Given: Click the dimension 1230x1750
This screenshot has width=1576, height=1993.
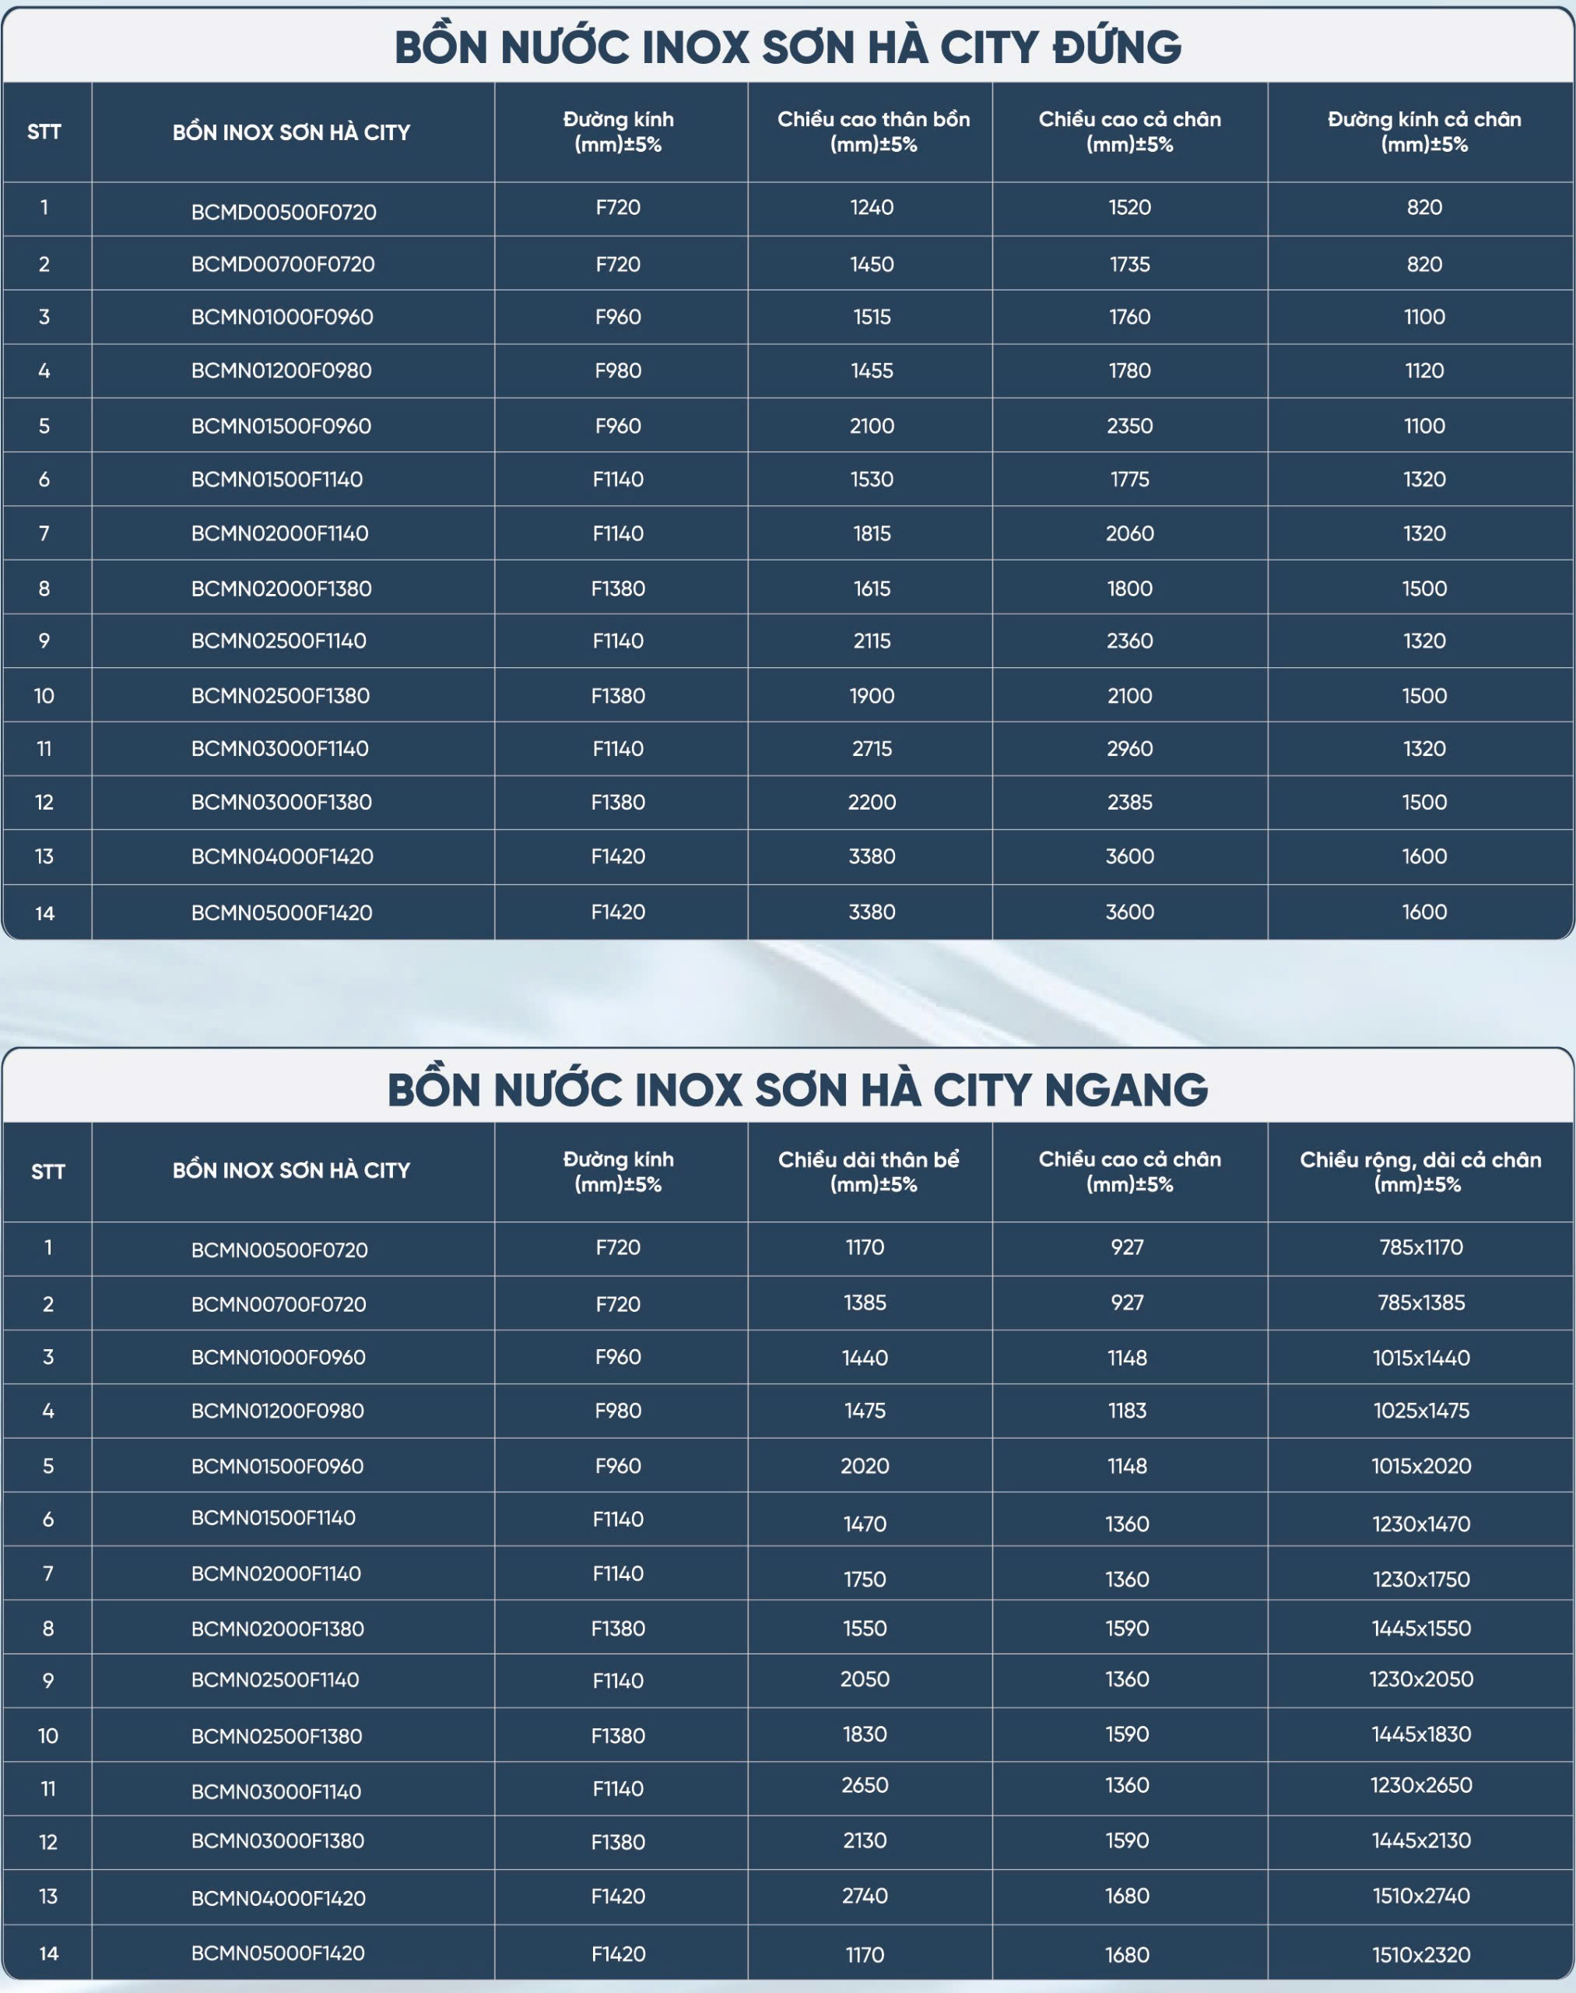Looking at the screenshot, I should coord(1421,1580).
